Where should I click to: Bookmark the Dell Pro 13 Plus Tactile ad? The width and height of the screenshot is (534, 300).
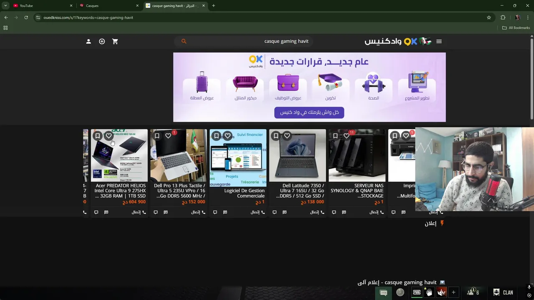click(157, 136)
